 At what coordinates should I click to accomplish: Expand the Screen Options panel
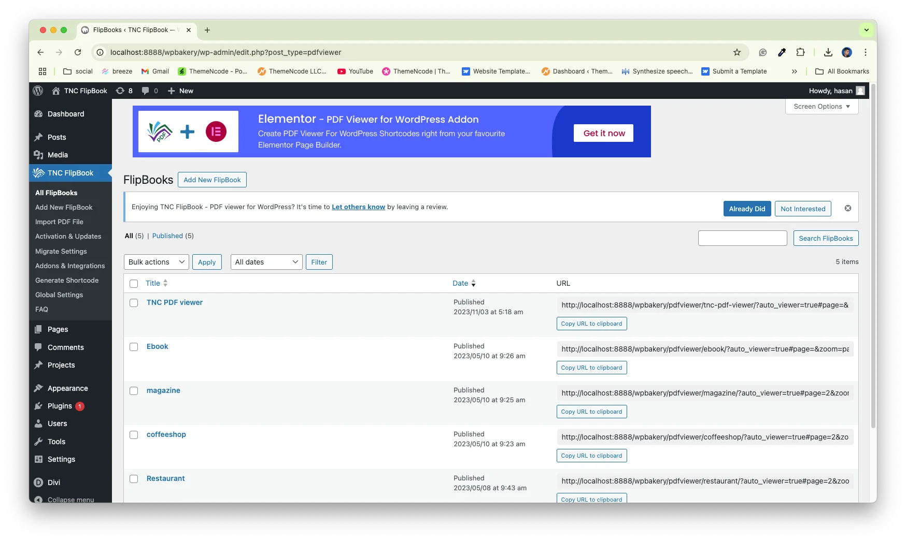822,107
